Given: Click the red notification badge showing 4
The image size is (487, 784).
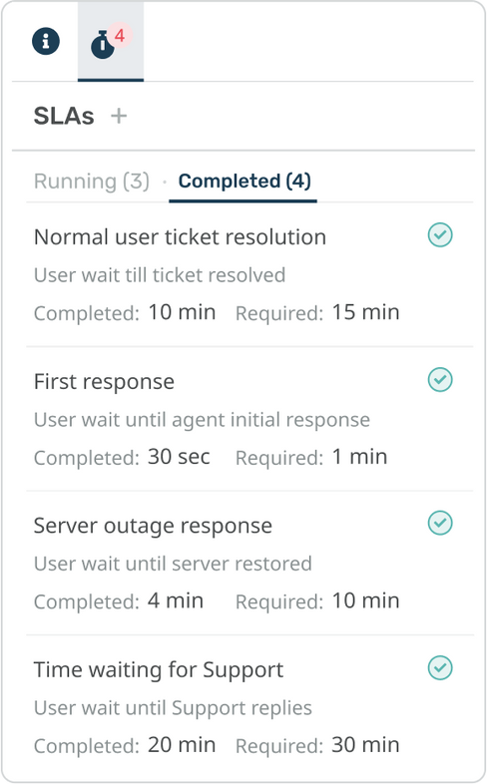Looking at the screenshot, I should click(120, 36).
